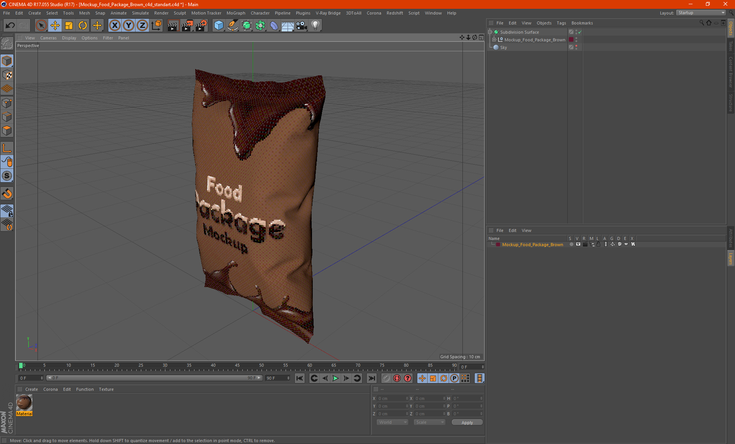Select the Scale tool in top toolbar
The image size is (735, 444).
[x=69, y=26]
